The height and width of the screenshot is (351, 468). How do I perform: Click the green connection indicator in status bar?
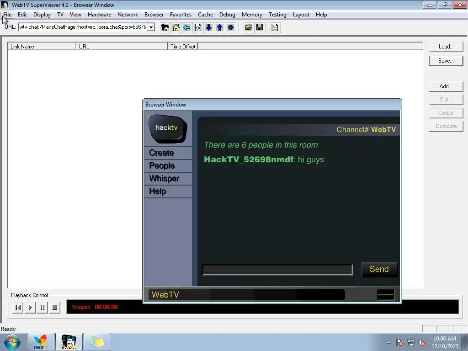(x=386, y=295)
